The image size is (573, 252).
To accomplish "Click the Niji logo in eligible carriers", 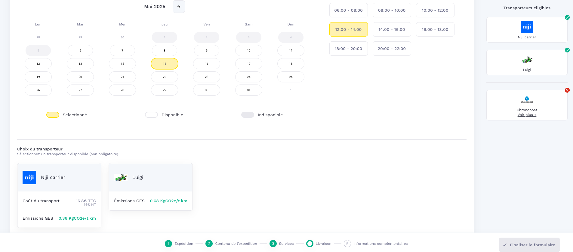I will [x=527, y=27].
